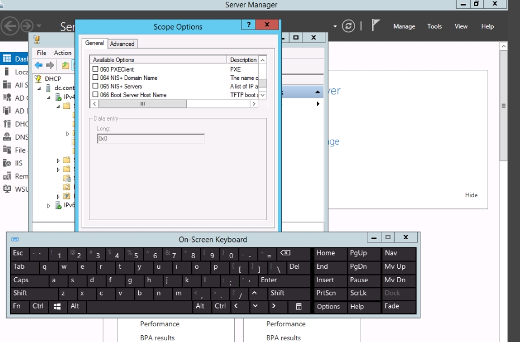Collapse the IPv4 node in the tree
Viewport: 520px width, 342px height.
coord(49,97)
